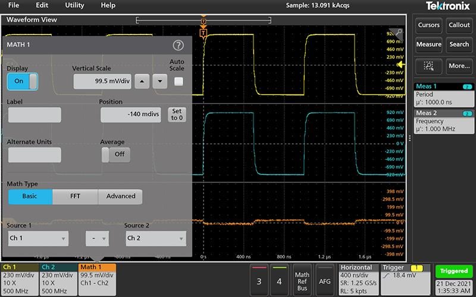Image resolution: width=476 pixels, height=297 pixels.
Task: Toggle the Display On switch
Action: (23, 81)
